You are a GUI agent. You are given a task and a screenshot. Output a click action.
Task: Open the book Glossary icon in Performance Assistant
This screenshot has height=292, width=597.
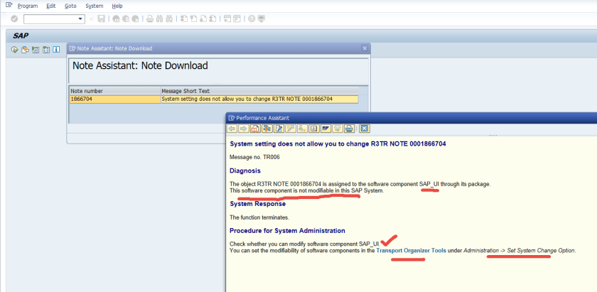(314, 129)
